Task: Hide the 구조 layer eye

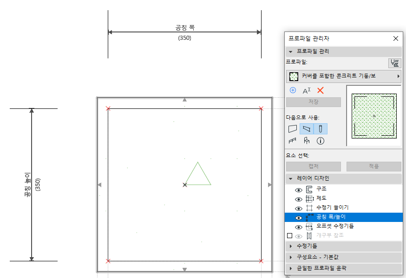Action: pos(299,190)
